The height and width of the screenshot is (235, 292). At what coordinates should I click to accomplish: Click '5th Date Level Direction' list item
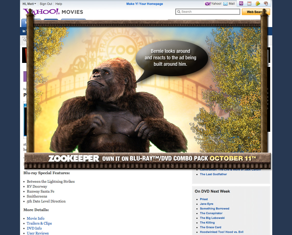point(46,201)
